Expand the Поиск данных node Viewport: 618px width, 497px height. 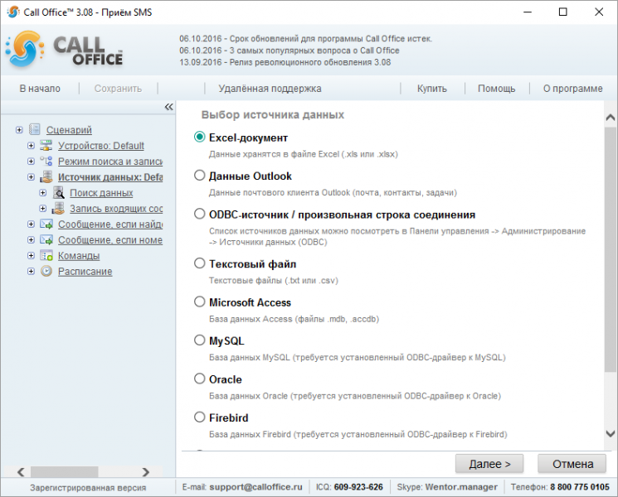(42, 192)
